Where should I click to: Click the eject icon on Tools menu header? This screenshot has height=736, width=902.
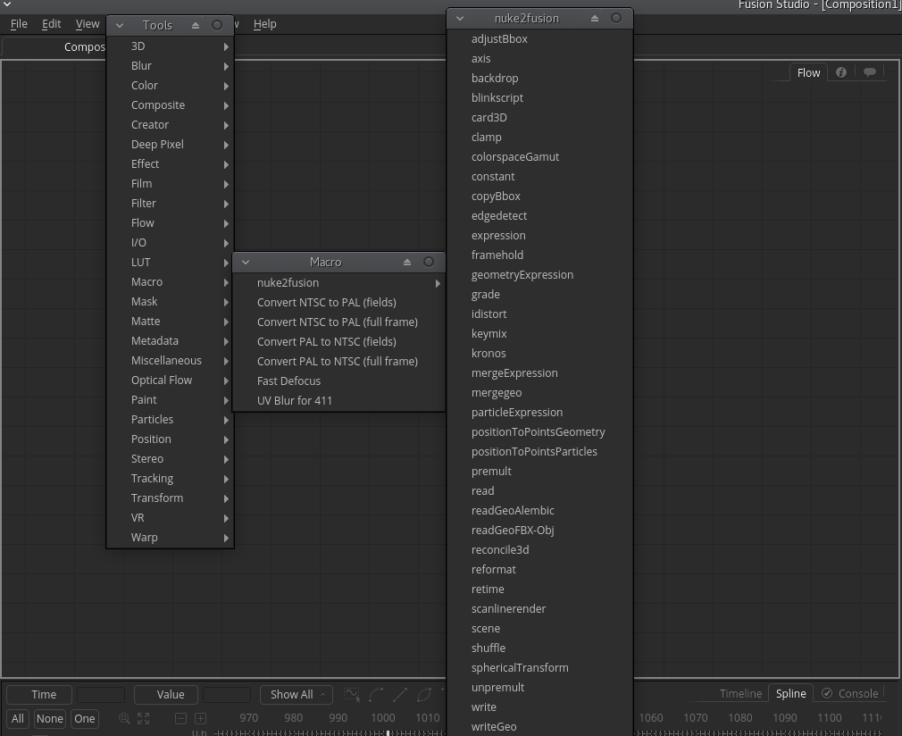(x=196, y=25)
